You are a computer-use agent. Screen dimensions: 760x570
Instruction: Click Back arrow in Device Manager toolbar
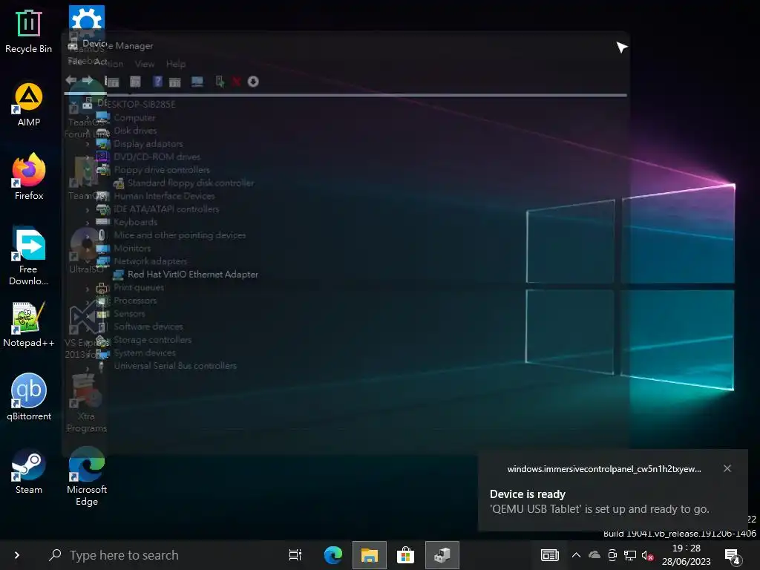point(71,80)
